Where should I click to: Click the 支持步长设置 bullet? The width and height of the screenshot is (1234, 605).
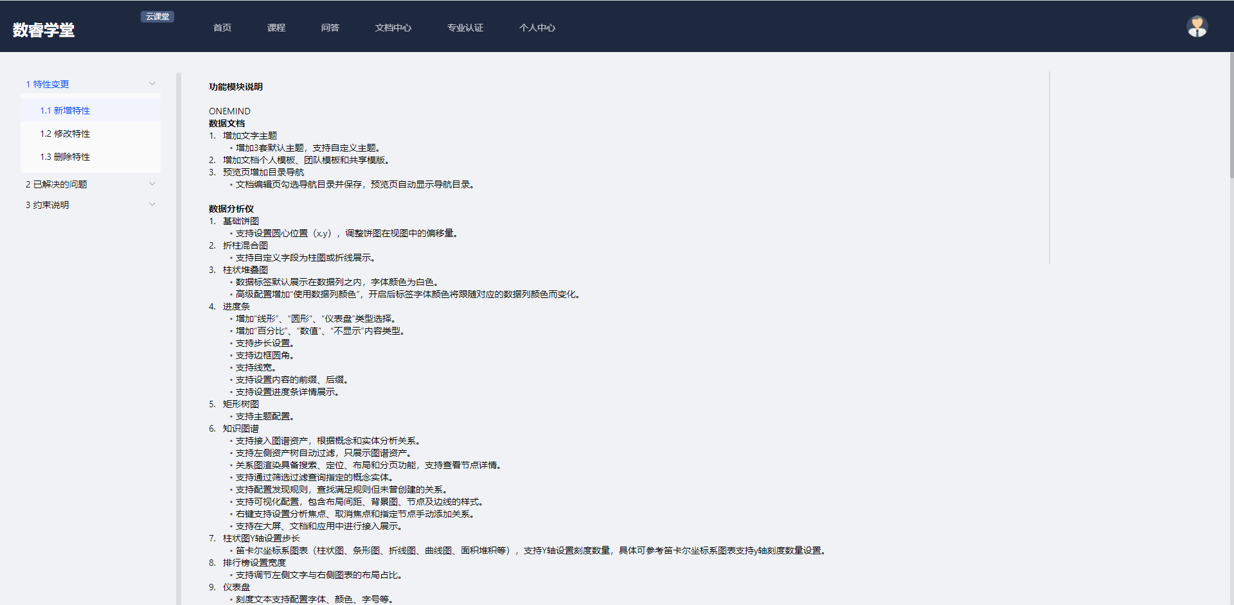pyautogui.click(x=265, y=343)
